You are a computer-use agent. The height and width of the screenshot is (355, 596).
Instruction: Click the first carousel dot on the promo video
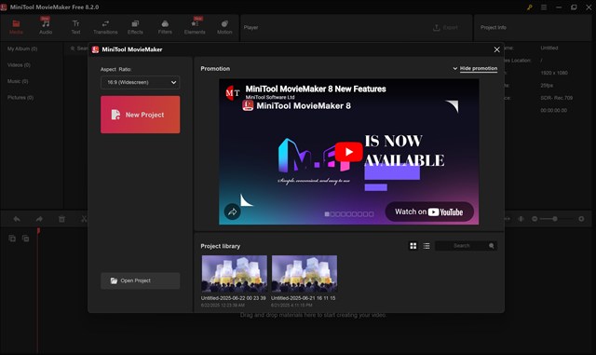[327, 214]
